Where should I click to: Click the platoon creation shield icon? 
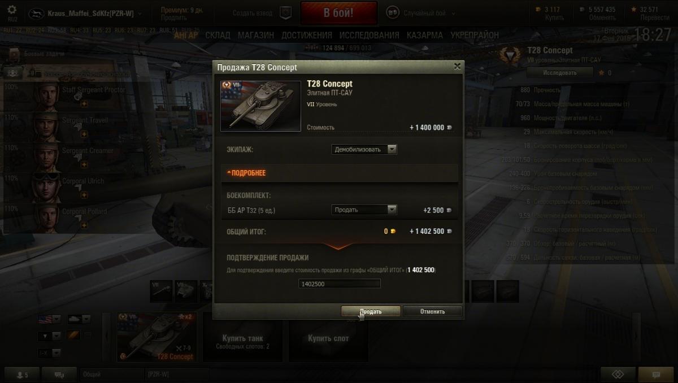[x=286, y=12]
